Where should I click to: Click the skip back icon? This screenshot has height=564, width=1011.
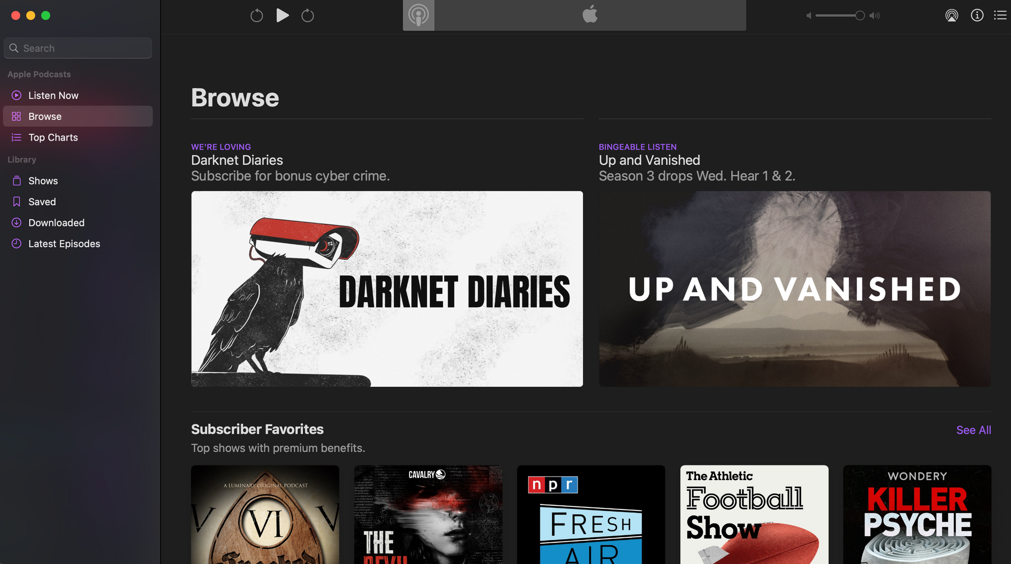[256, 16]
